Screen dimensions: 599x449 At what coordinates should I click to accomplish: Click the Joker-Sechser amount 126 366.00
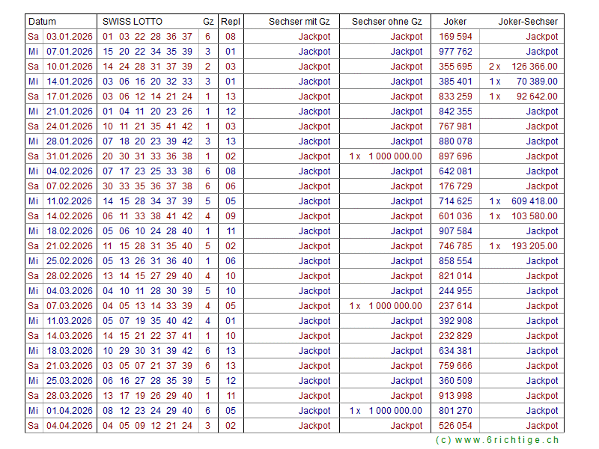534,67
